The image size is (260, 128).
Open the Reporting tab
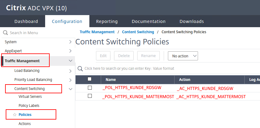(107, 21)
